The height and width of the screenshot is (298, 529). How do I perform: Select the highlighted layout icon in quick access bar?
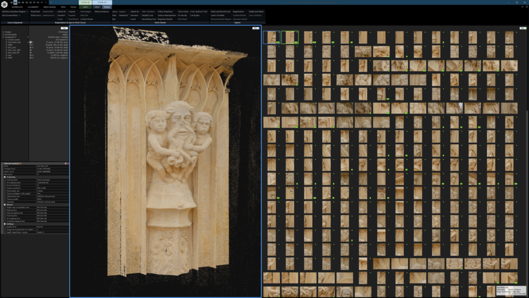[x=15, y=3]
